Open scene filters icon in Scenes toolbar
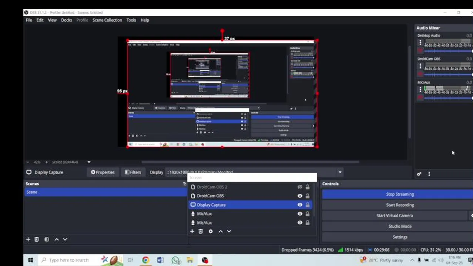This screenshot has height=266, width=473. [47, 239]
